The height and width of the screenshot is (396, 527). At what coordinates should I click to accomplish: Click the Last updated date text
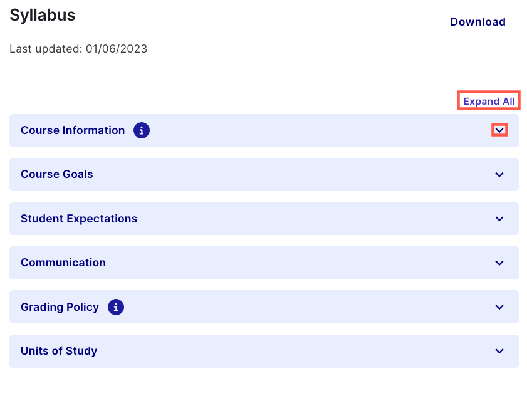[78, 48]
